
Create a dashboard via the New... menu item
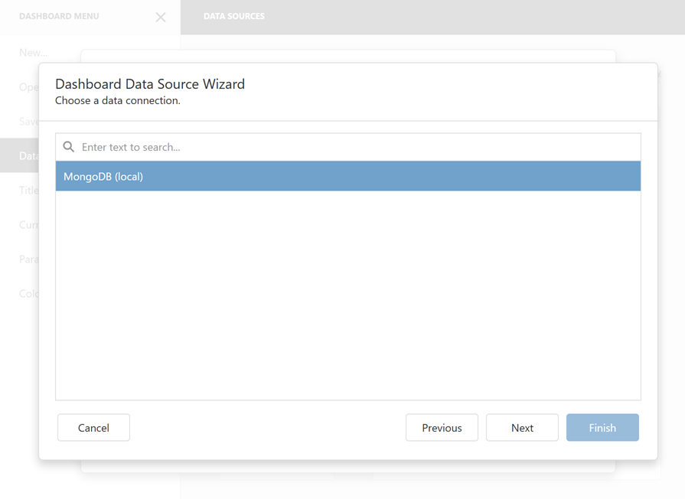pyautogui.click(x=31, y=52)
